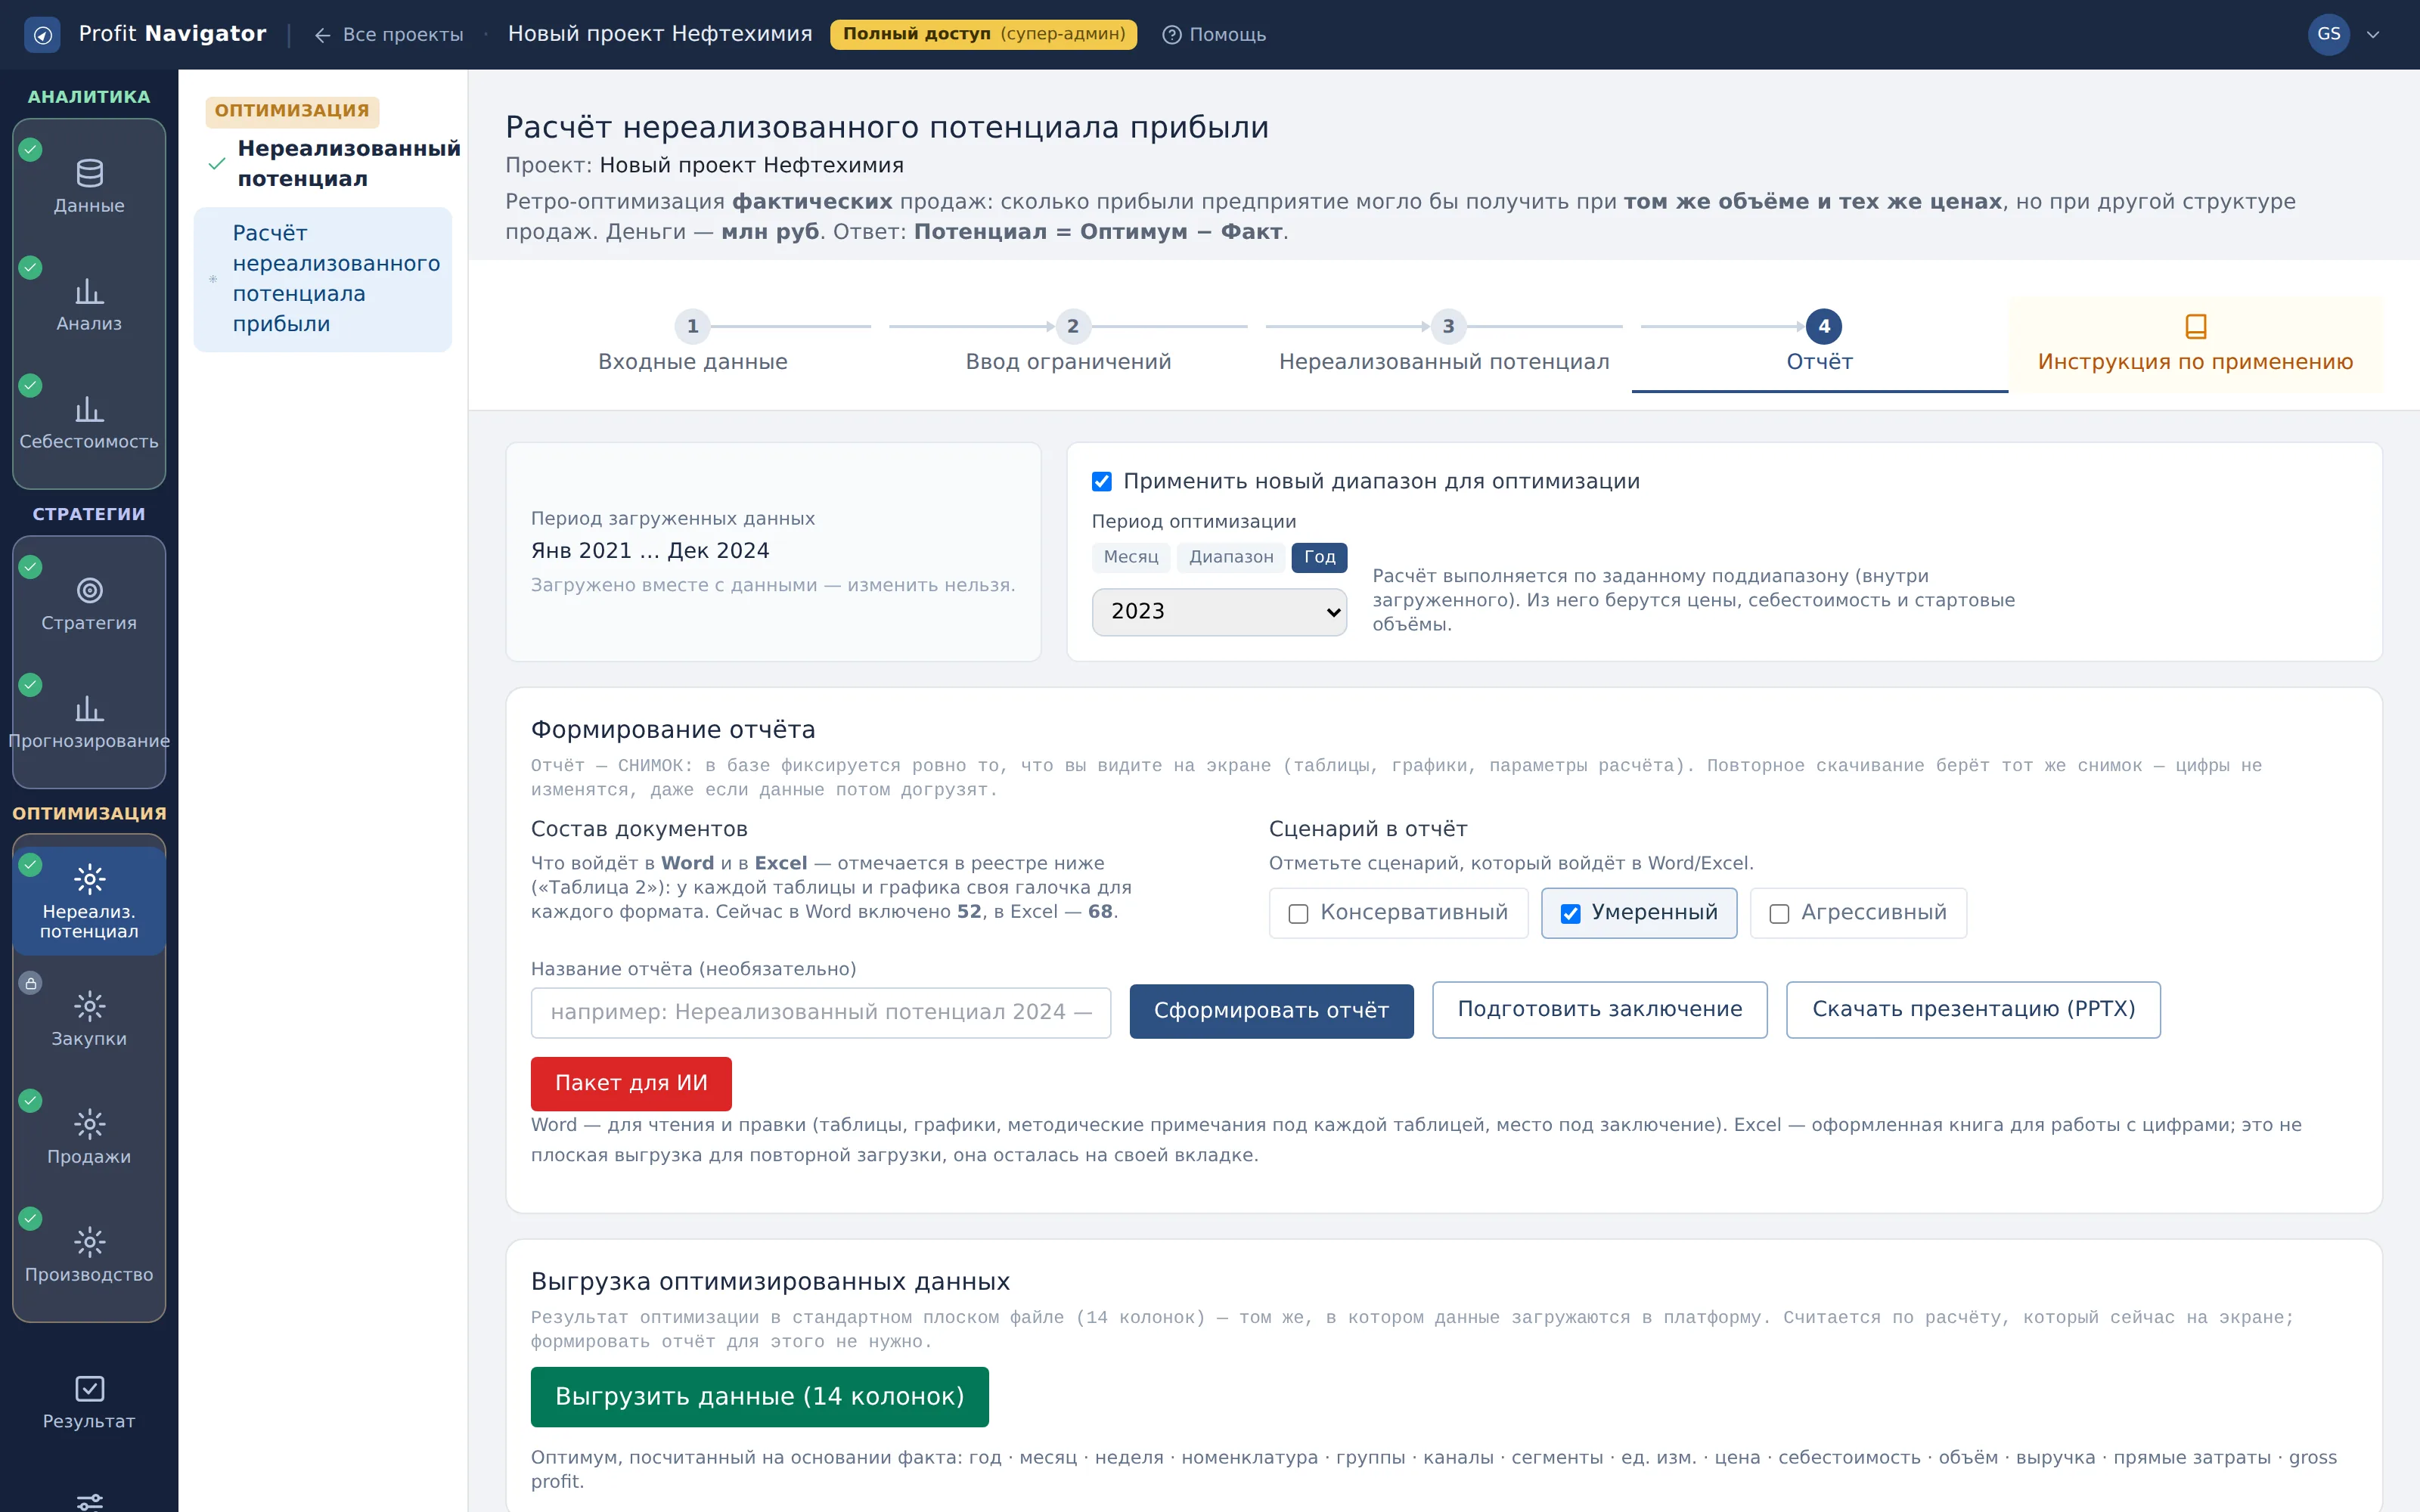The width and height of the screenshot is (2420, 1512).
Task: Open the 2023 year dropdown
Action: [1219, 611]
